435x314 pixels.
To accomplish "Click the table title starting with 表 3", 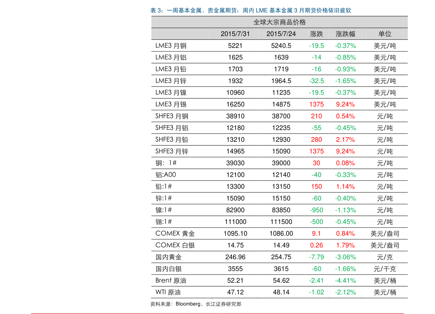I will 251,11.
